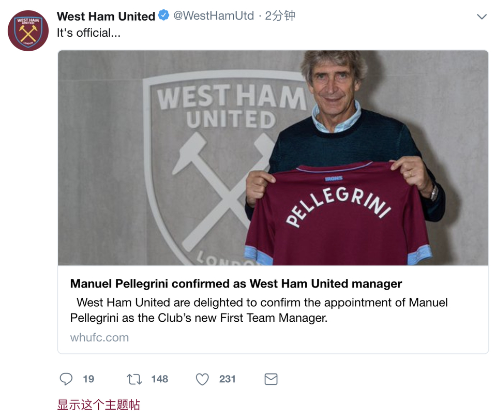The height and width of the screenshot is (420, 496).
Task: Click the reply count 19
Action: coord(88,379)
